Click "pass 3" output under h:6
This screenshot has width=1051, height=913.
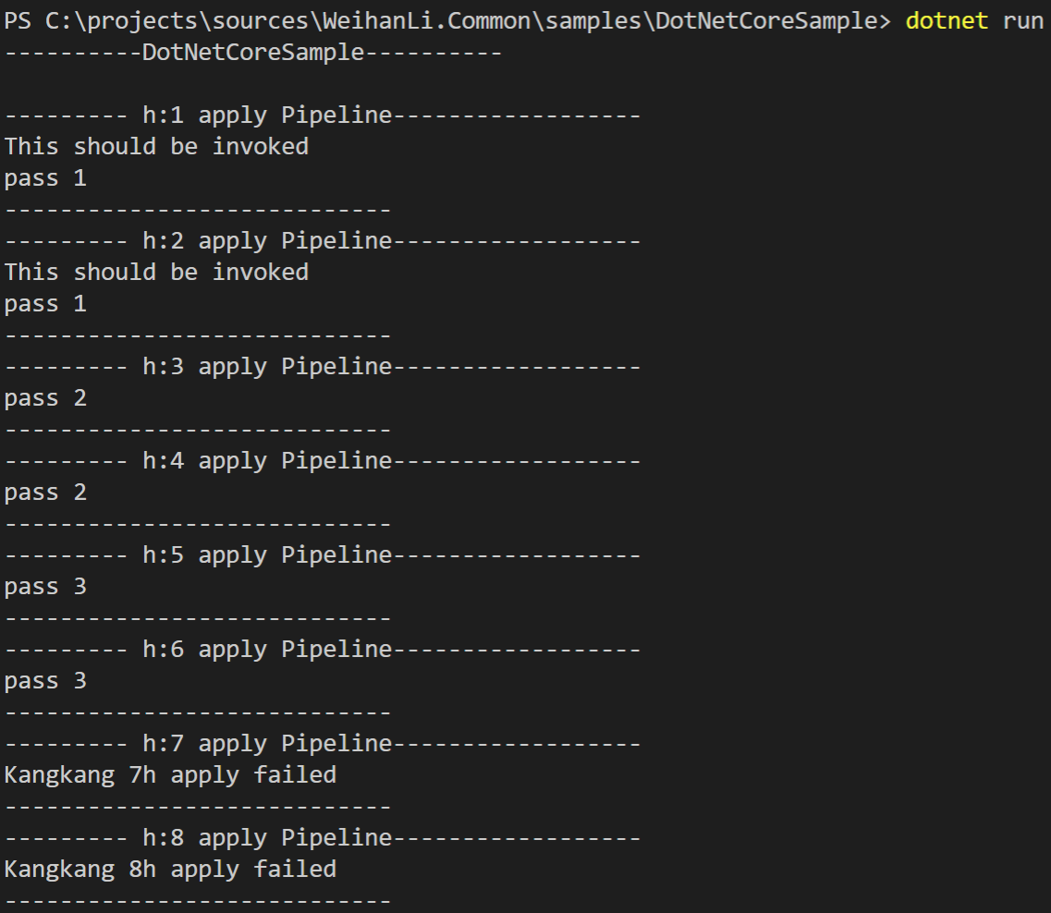click(45, 681)
